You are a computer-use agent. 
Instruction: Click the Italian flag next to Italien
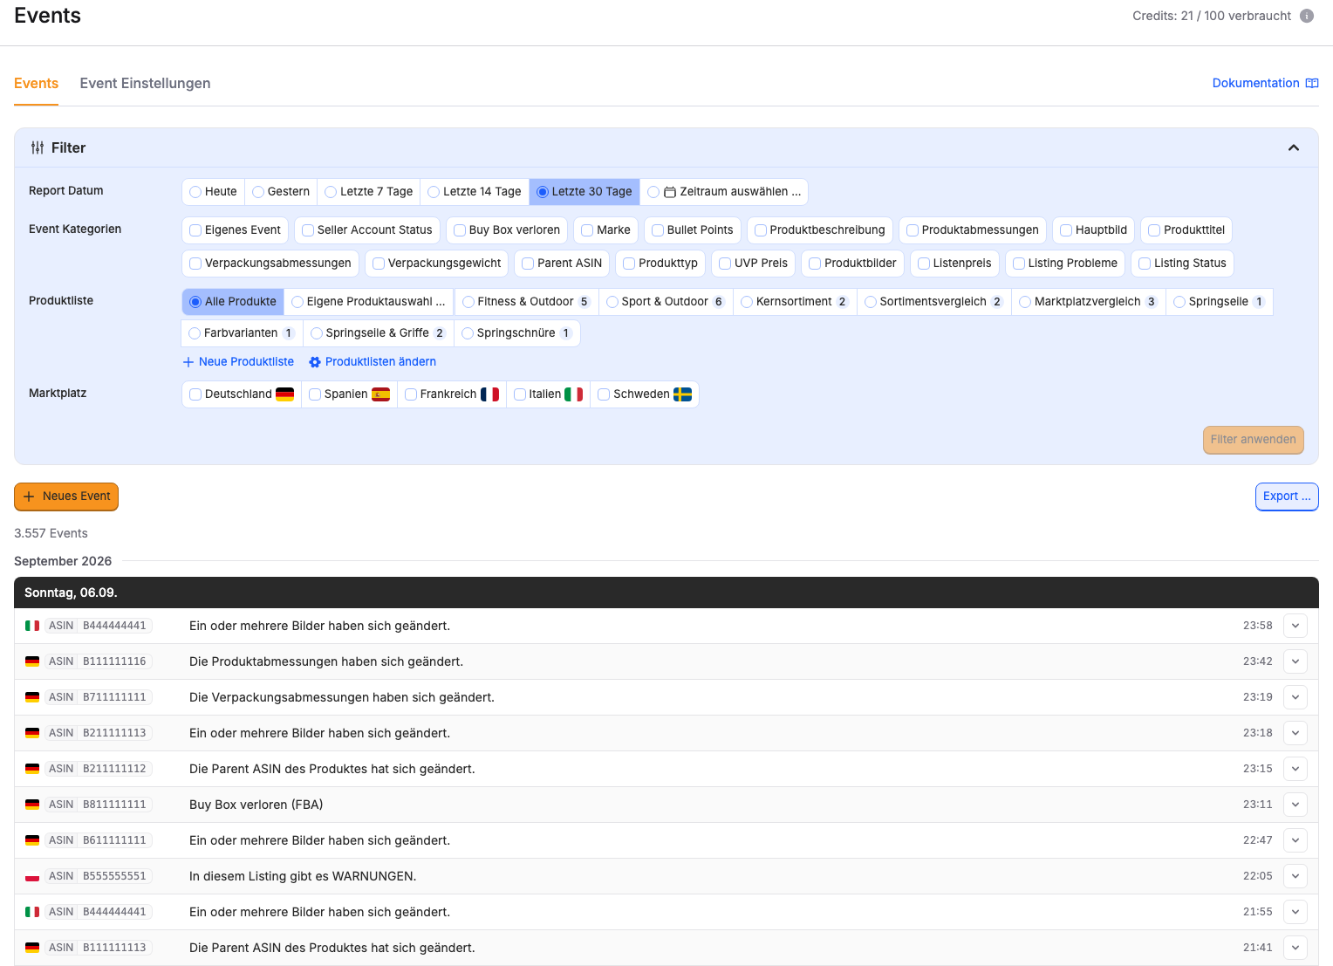(x=574, y=394)
